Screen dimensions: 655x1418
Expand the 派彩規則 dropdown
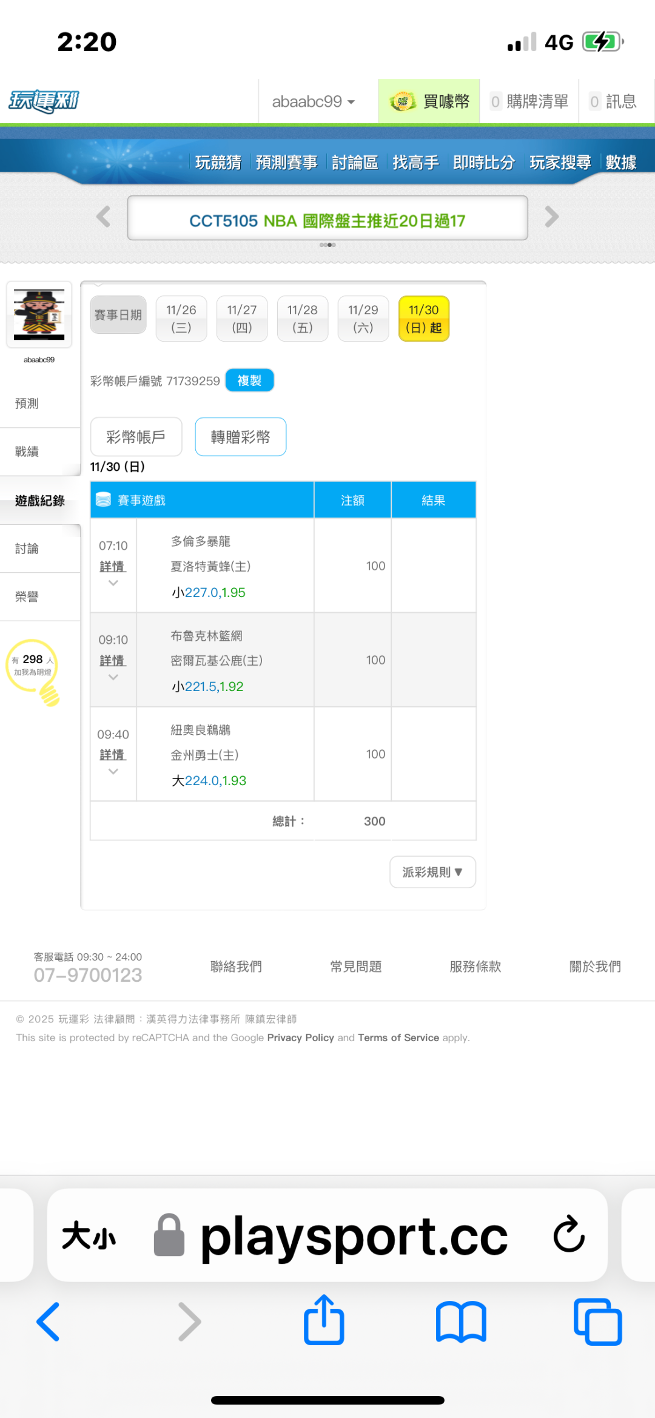coord(432,872)
